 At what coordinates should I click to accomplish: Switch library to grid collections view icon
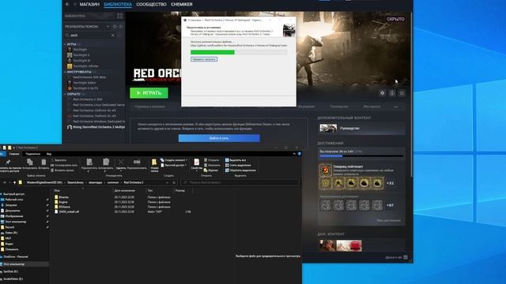[119, 16]
